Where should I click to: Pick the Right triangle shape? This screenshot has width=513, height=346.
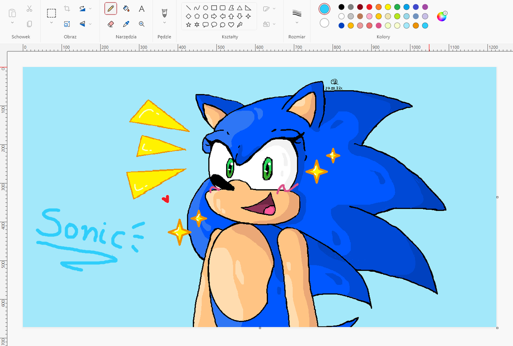tap(248, 8)
